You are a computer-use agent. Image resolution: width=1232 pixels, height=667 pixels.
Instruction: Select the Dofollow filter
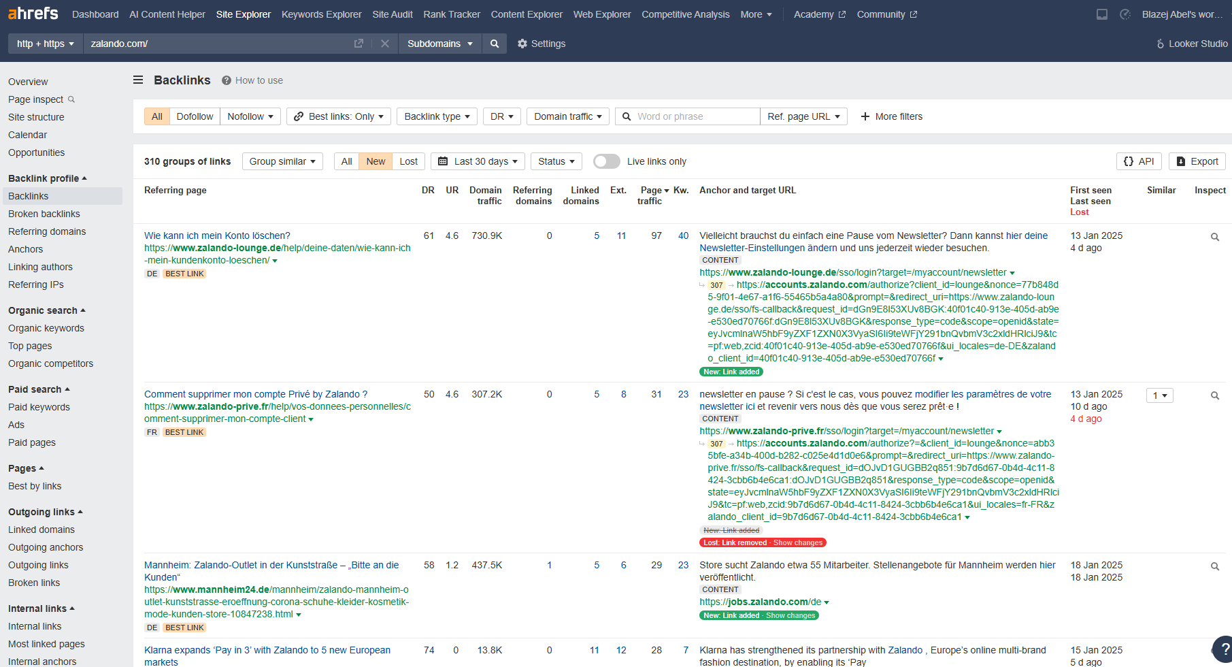coord(195,116)
